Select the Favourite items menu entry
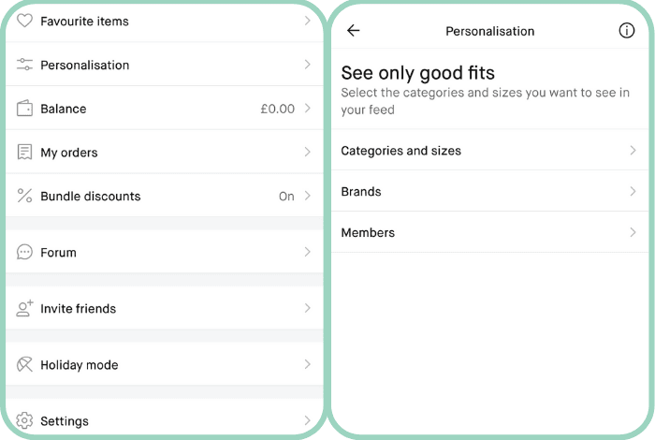 [x=84, y=21]
